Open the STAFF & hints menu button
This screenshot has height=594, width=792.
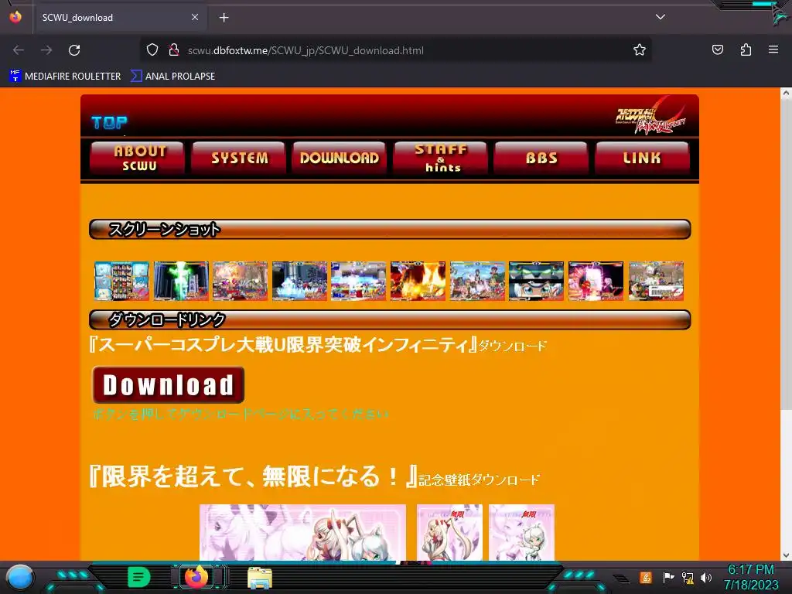pos(440,158)
